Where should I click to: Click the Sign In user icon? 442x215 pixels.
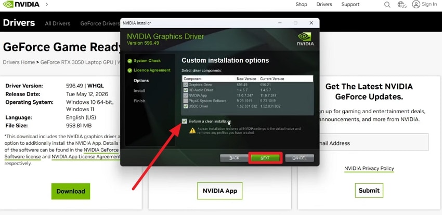tap(416, 4)
